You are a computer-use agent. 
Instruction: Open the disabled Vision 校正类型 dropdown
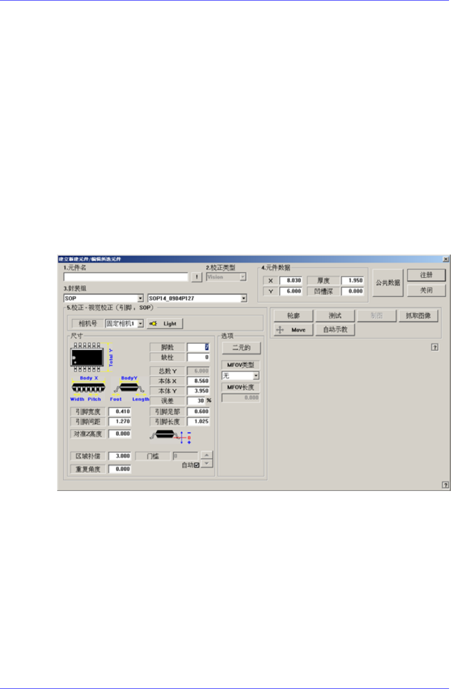point(242,277)
